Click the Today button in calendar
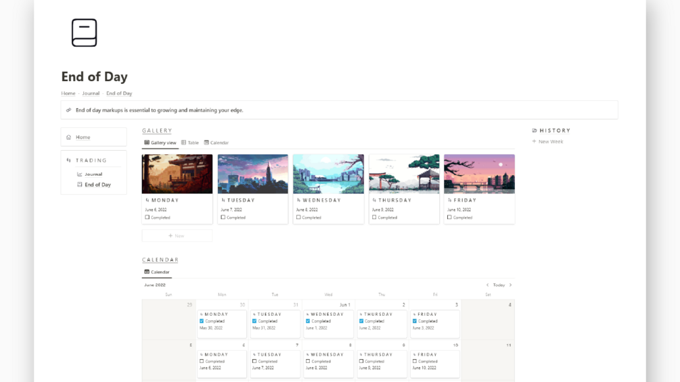The height and width of the screenshot is (382, 680). pyautogui.click(x=499, y=285)
